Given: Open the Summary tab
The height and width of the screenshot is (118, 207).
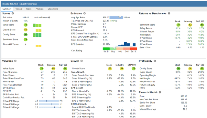Looking at the screenshot, I should (7, 9).
